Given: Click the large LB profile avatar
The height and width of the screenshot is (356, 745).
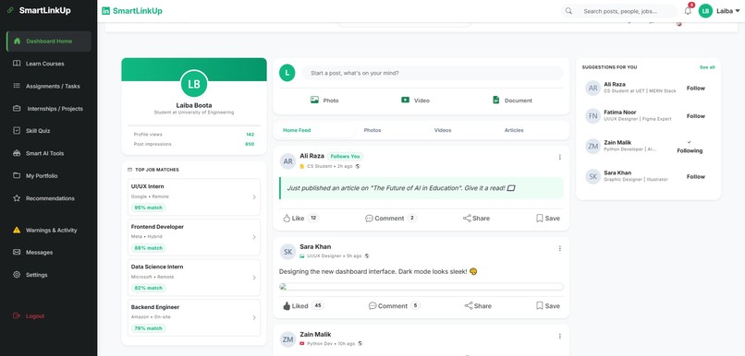Looking at the screenshot, I should (x=194, y=84).
